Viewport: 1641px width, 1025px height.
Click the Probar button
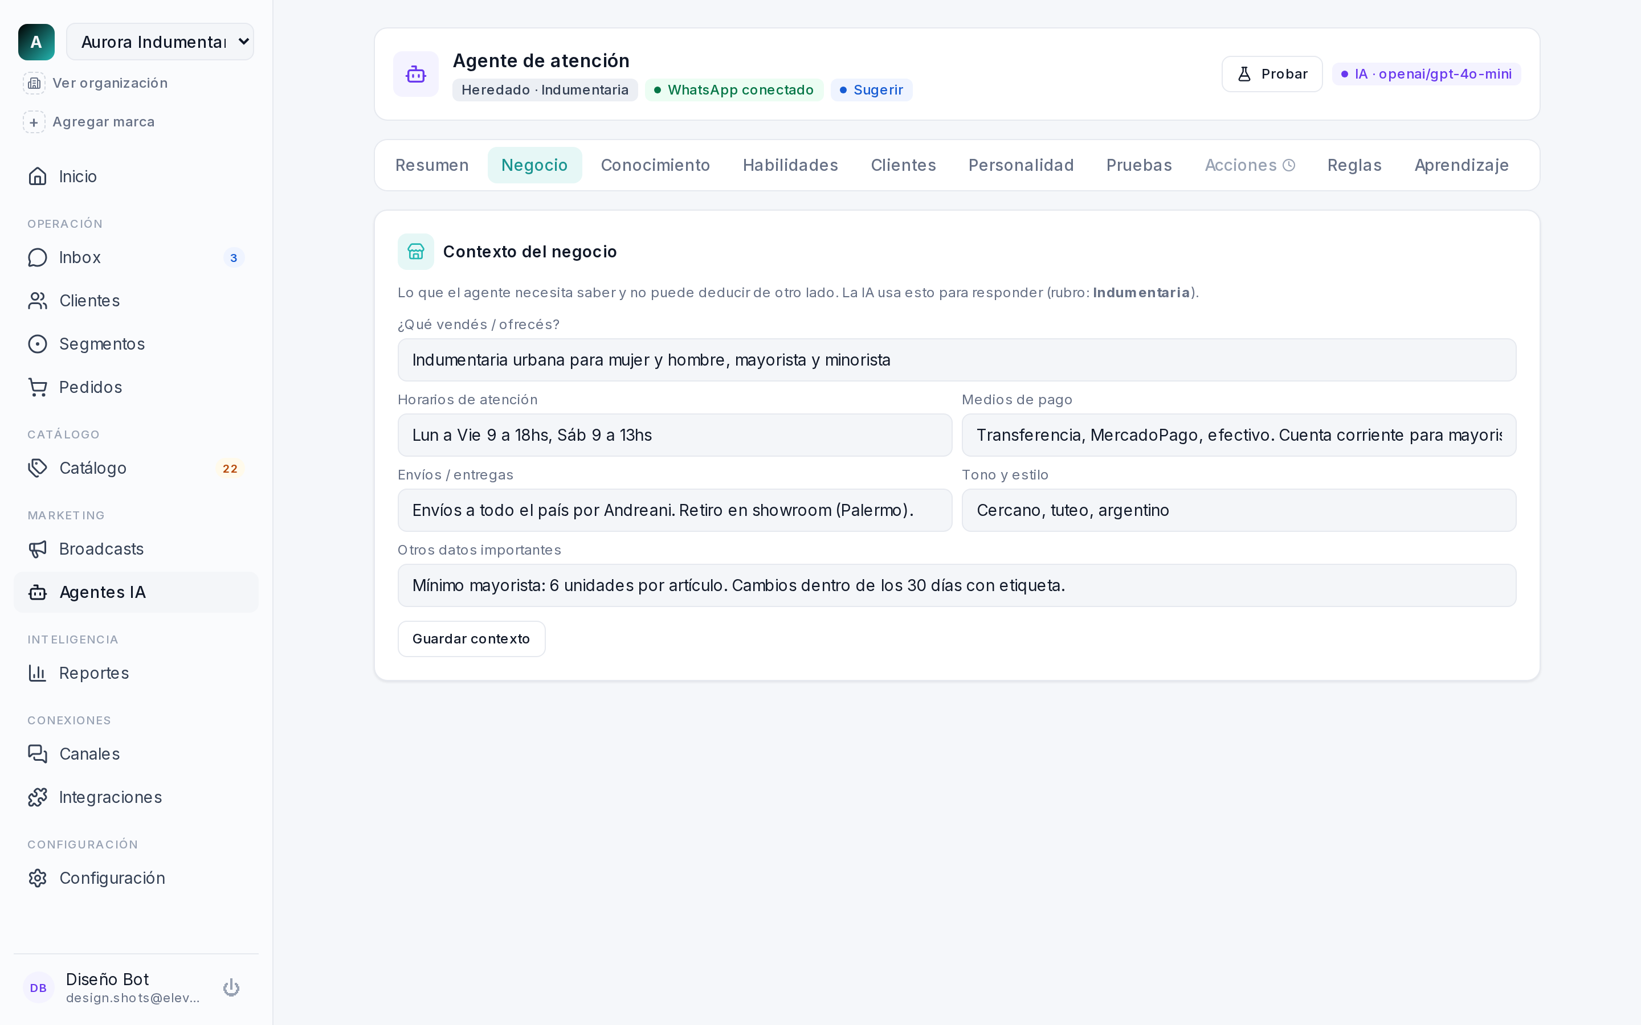click(x=1271, y=74)
